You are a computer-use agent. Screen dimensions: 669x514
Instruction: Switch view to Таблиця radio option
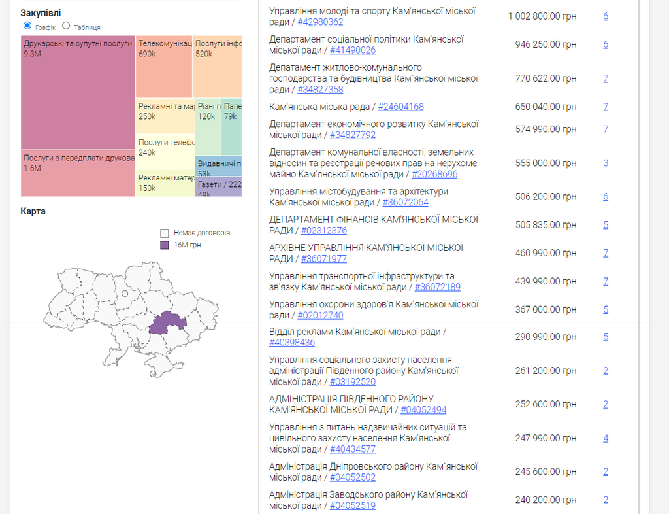coord(66,26)
